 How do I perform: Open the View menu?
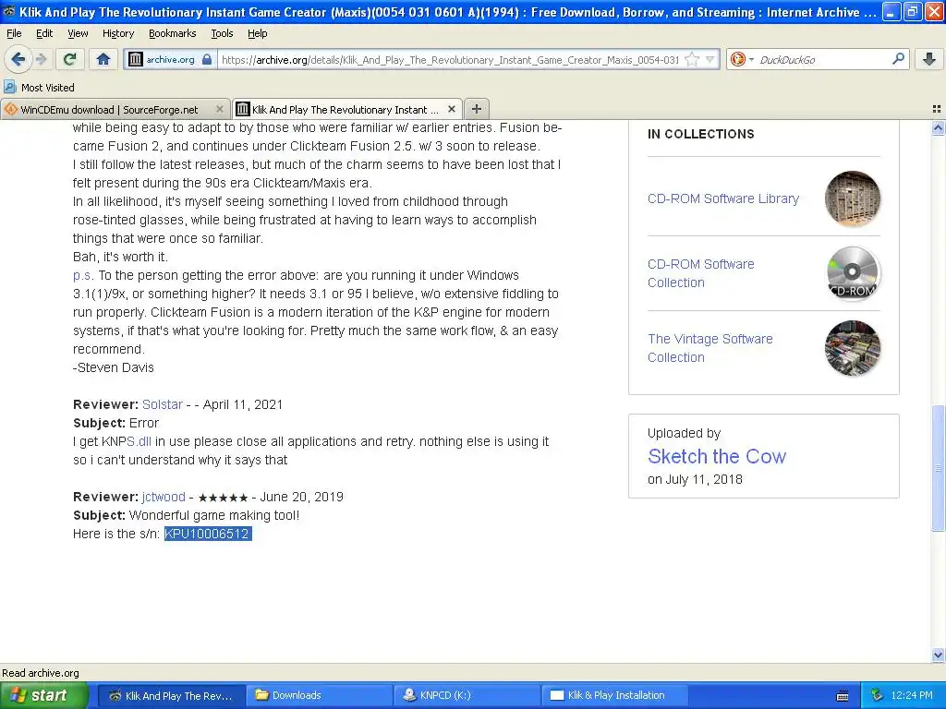78,34
